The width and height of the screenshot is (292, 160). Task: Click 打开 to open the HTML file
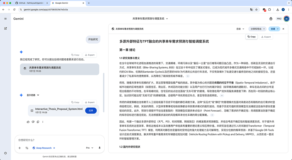91,110
